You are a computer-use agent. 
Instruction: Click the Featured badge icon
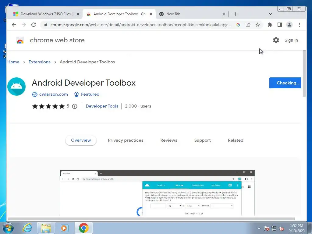pos(76,94)
